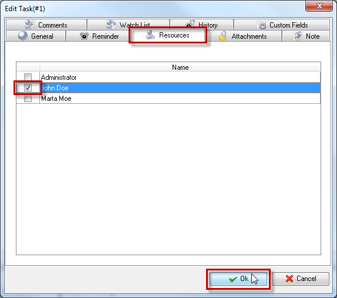Click the Custom Fields gear icon
Screen dimensions: 337x298
tap(262, 25)
